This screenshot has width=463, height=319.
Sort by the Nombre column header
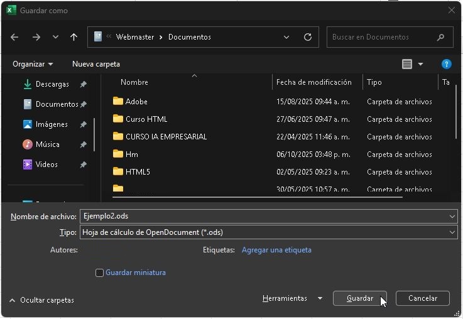pos(134,82)
